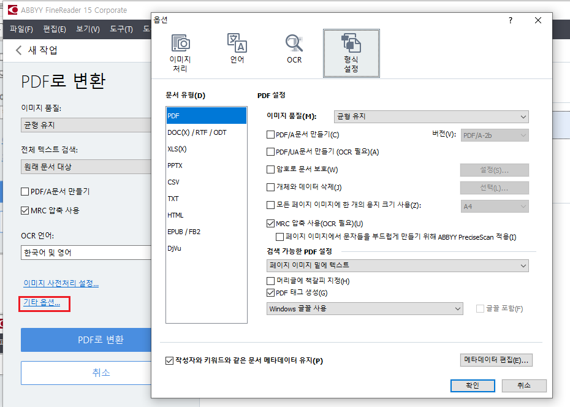
Task: Enable PDF/UA문서 만들기 (OCR 필요)(A)
Action: click(x=270, y=152)
